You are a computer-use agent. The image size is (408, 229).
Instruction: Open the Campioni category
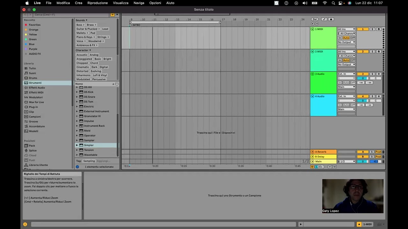(35, 117)
